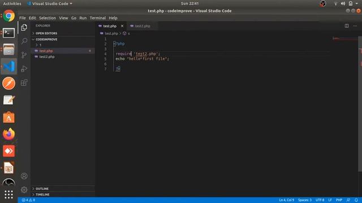Open the Run menu

[83, 18]
